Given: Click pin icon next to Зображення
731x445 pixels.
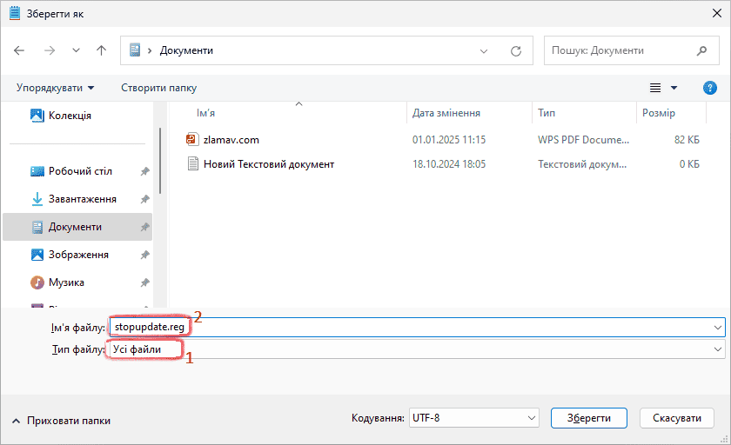Looking at the screenshot, I should click(x=145, y=255).
